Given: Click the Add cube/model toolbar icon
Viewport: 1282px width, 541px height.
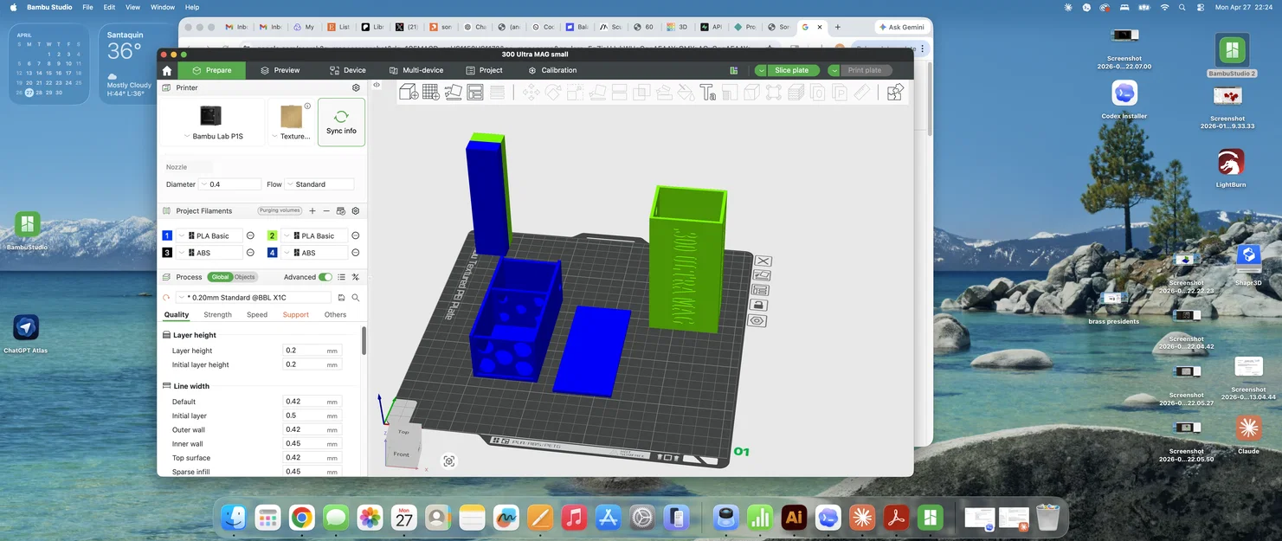Looking at the screenshot, I should click(409, 92).
